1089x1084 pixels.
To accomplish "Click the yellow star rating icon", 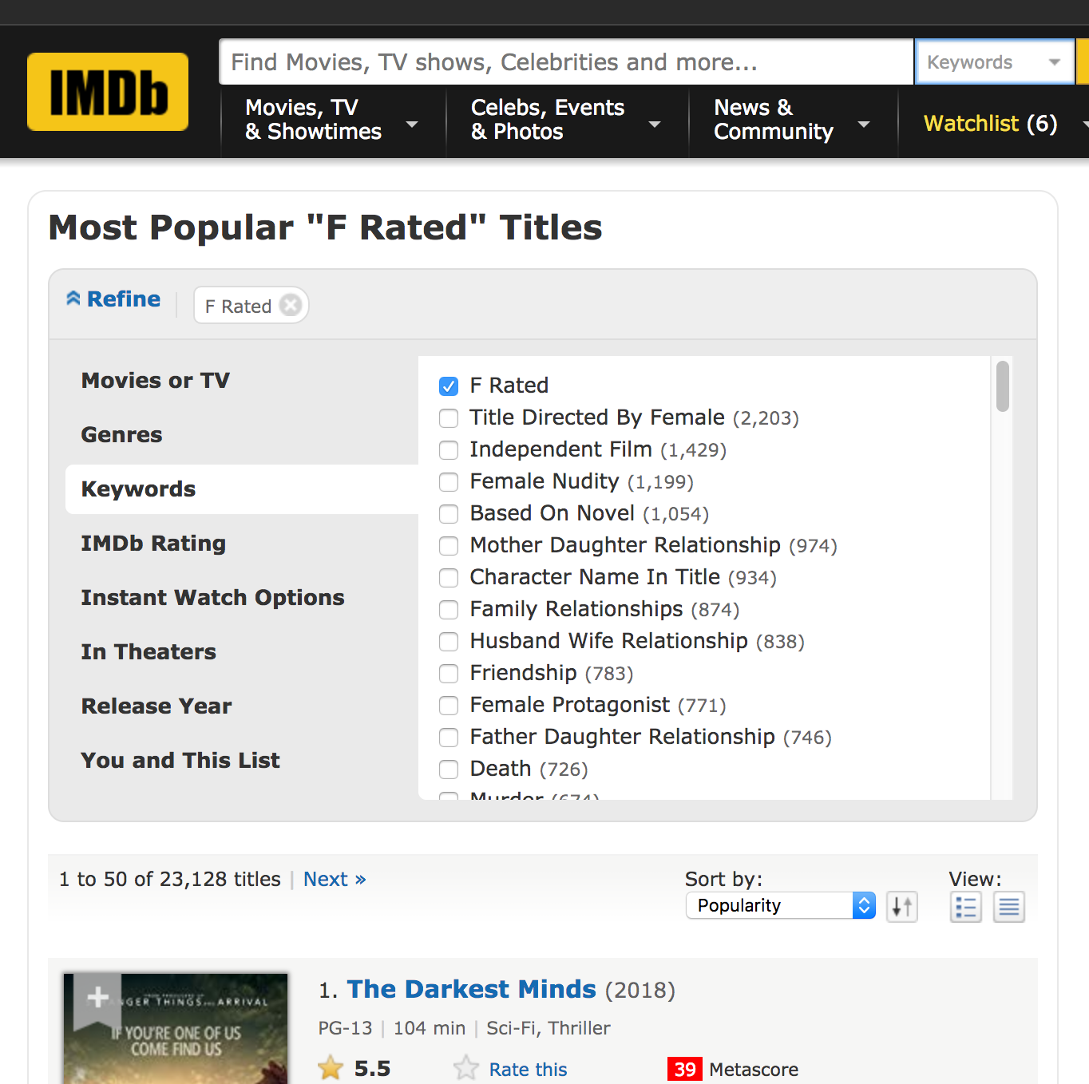I will [x=330, y=1067].
